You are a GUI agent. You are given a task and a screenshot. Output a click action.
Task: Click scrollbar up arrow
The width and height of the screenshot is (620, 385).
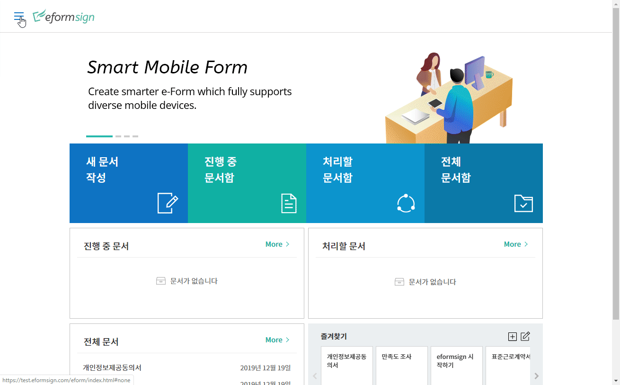[x=616, y=4]
